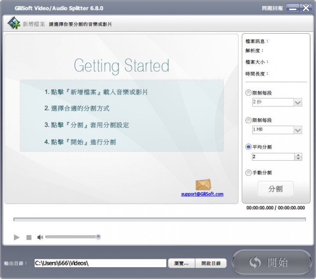Click the 輸出目錄 label
Screen dimensions: 316x279
[x=15, y=263]
